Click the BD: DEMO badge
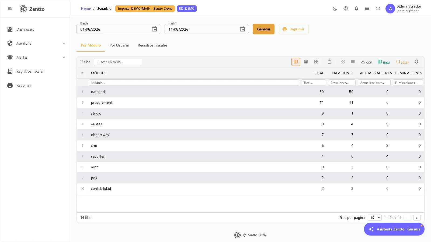The width and height of the screenshot is (431, 242). pos(187,9)
